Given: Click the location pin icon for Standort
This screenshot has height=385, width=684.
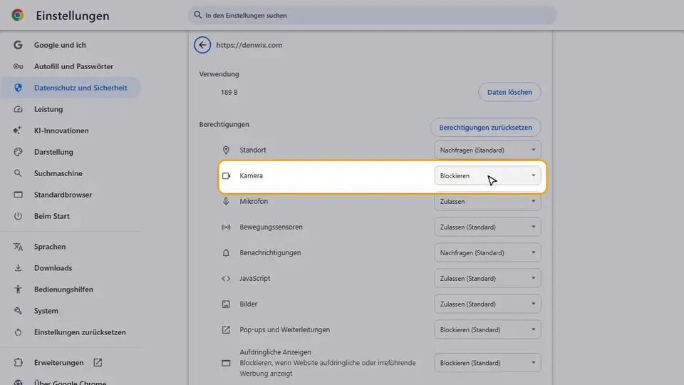Looking at the screenshot, I should point(226,150).
